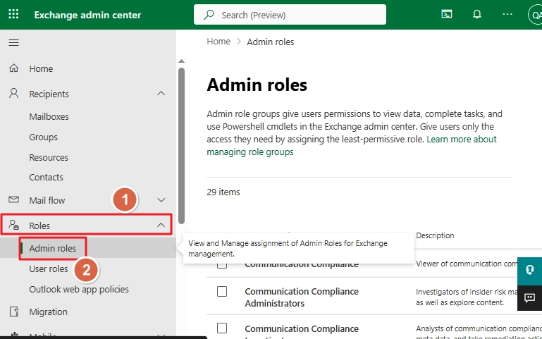The height and width of the screenshot is (339, 542).
Task: Check the Communication Compliance Administrators checkbox
Action: [x=222, y=291]
